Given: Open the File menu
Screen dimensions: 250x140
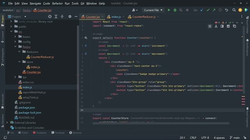Looking at the screenshot, I should (11, 3).
